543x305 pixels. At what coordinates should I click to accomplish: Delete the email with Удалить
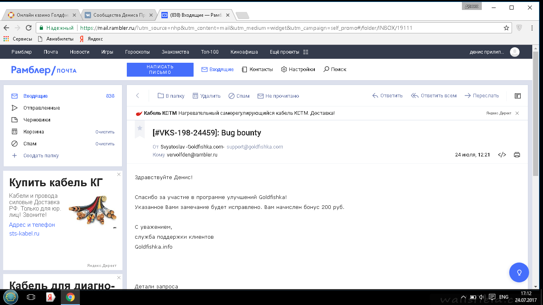[x=206, y=96]
